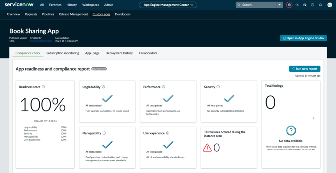This screenshot has height=173, width=336.
Task: Go to the Release Management tab
Action: click(x=73, y=14)
